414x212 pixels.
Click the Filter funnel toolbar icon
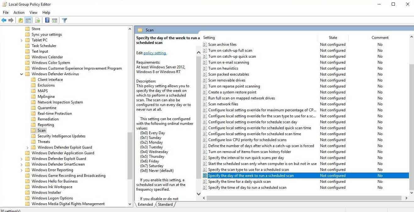[64, 20]
